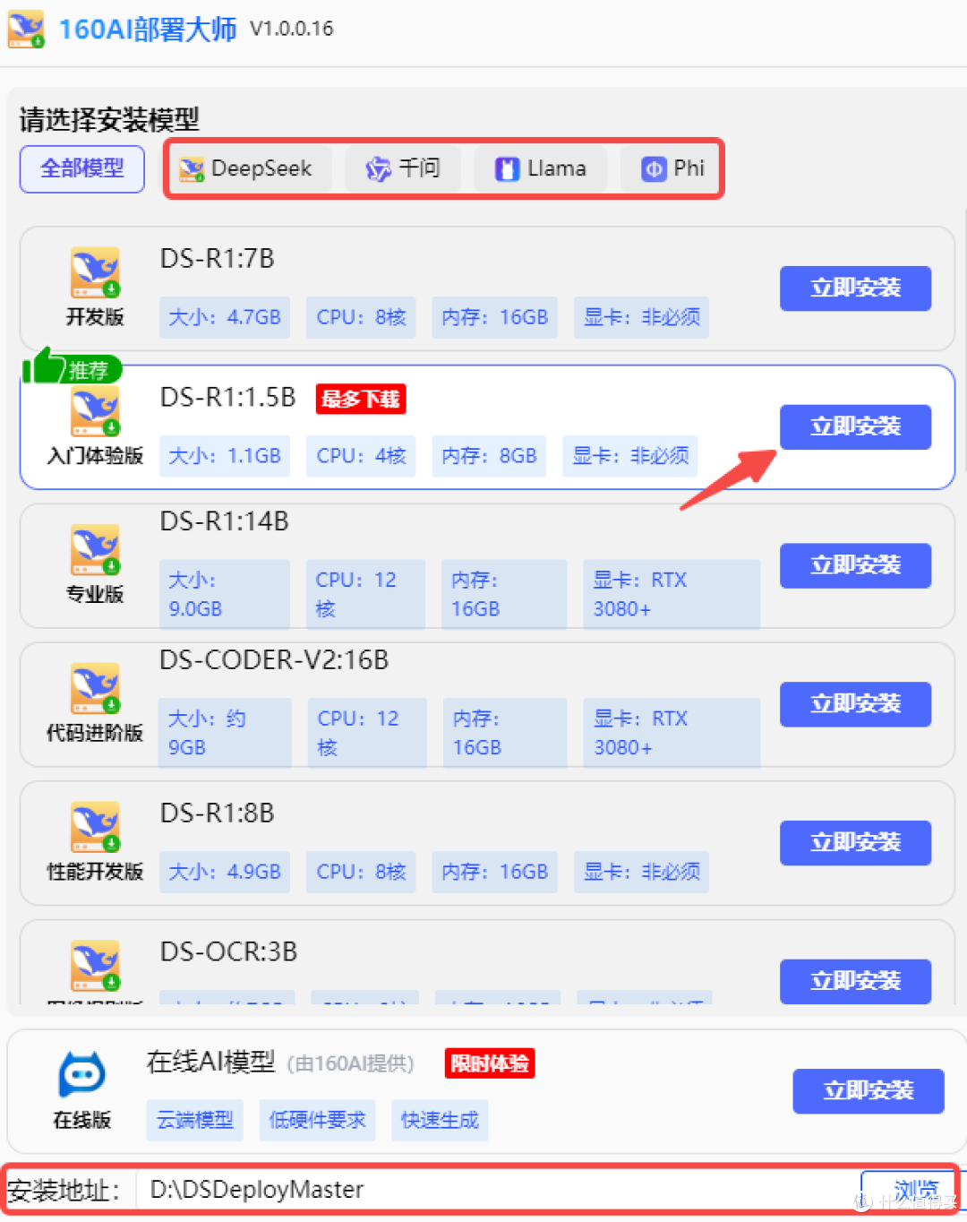The height and width of the screenshot is (1222, 967).
Task: Click the 推荐 thumbs-up badge
Action: tap(72, 368)
